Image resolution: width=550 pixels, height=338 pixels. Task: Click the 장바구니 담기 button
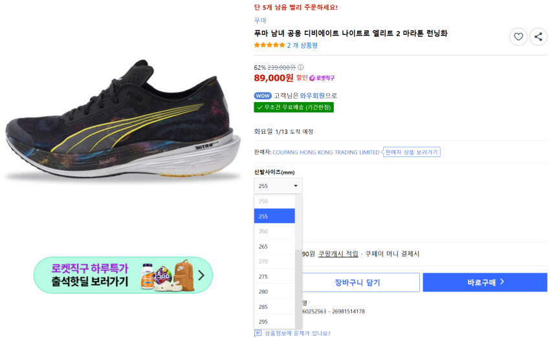coord(357,282)
